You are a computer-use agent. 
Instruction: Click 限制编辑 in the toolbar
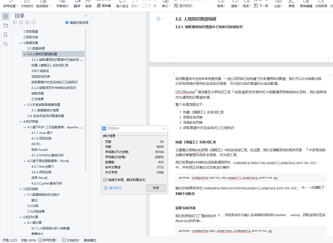pyautogui.click(x=306, y=4)
